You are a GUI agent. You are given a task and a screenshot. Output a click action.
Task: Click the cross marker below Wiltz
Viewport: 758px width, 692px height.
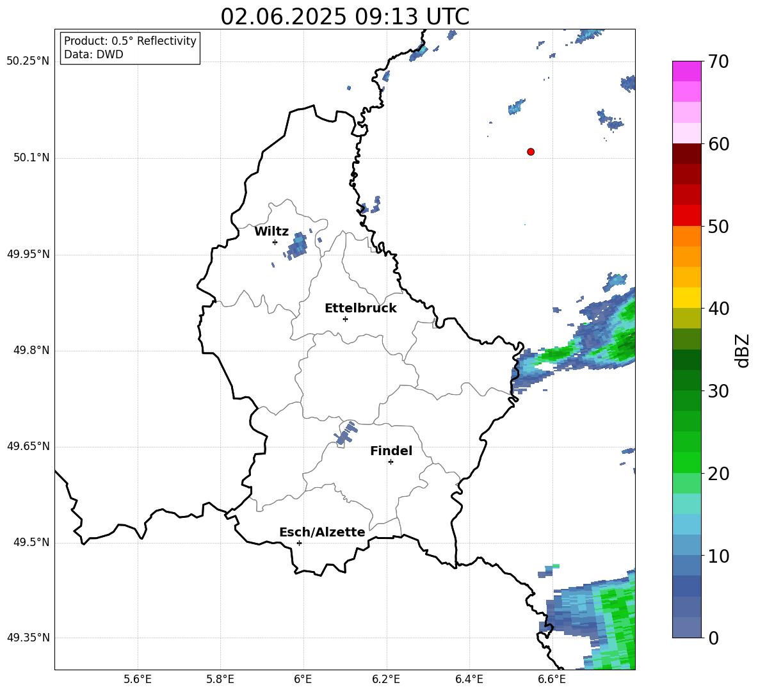(x=275, y=242)
